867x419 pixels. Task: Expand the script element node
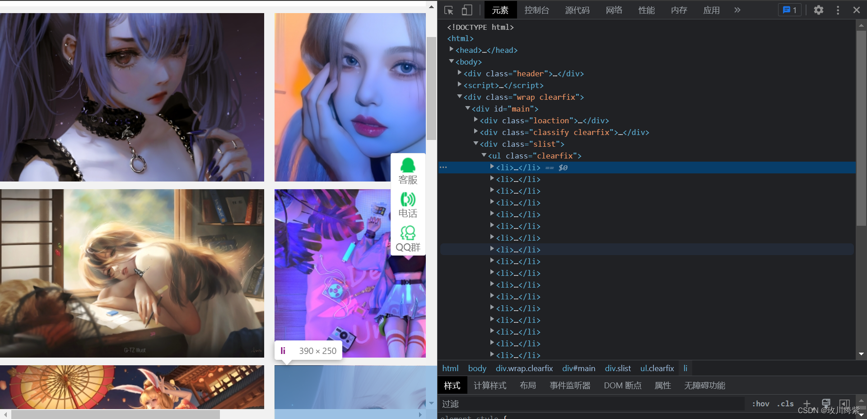click(x=459, y=84)
